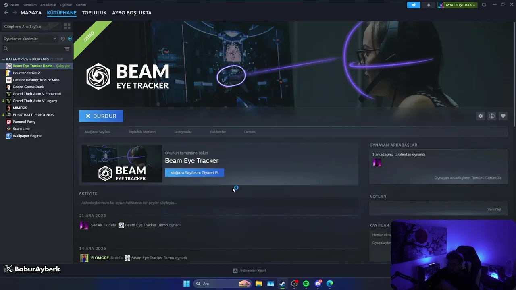Toggle ready-to-play filter icon
This screenshot has width=516, height=290.
tap(70, 39)
